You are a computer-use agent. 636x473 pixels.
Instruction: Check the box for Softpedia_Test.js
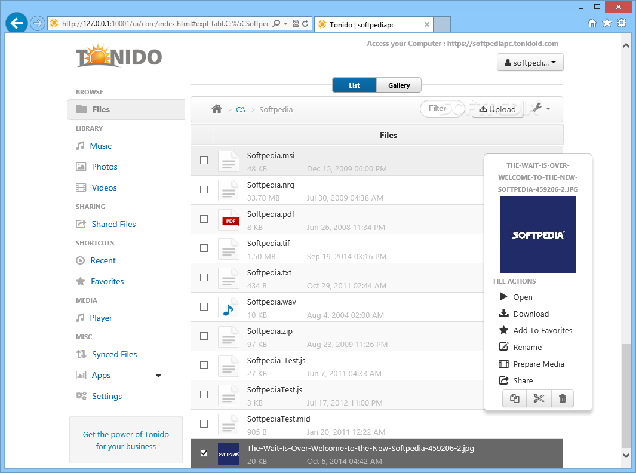point(204,365)
